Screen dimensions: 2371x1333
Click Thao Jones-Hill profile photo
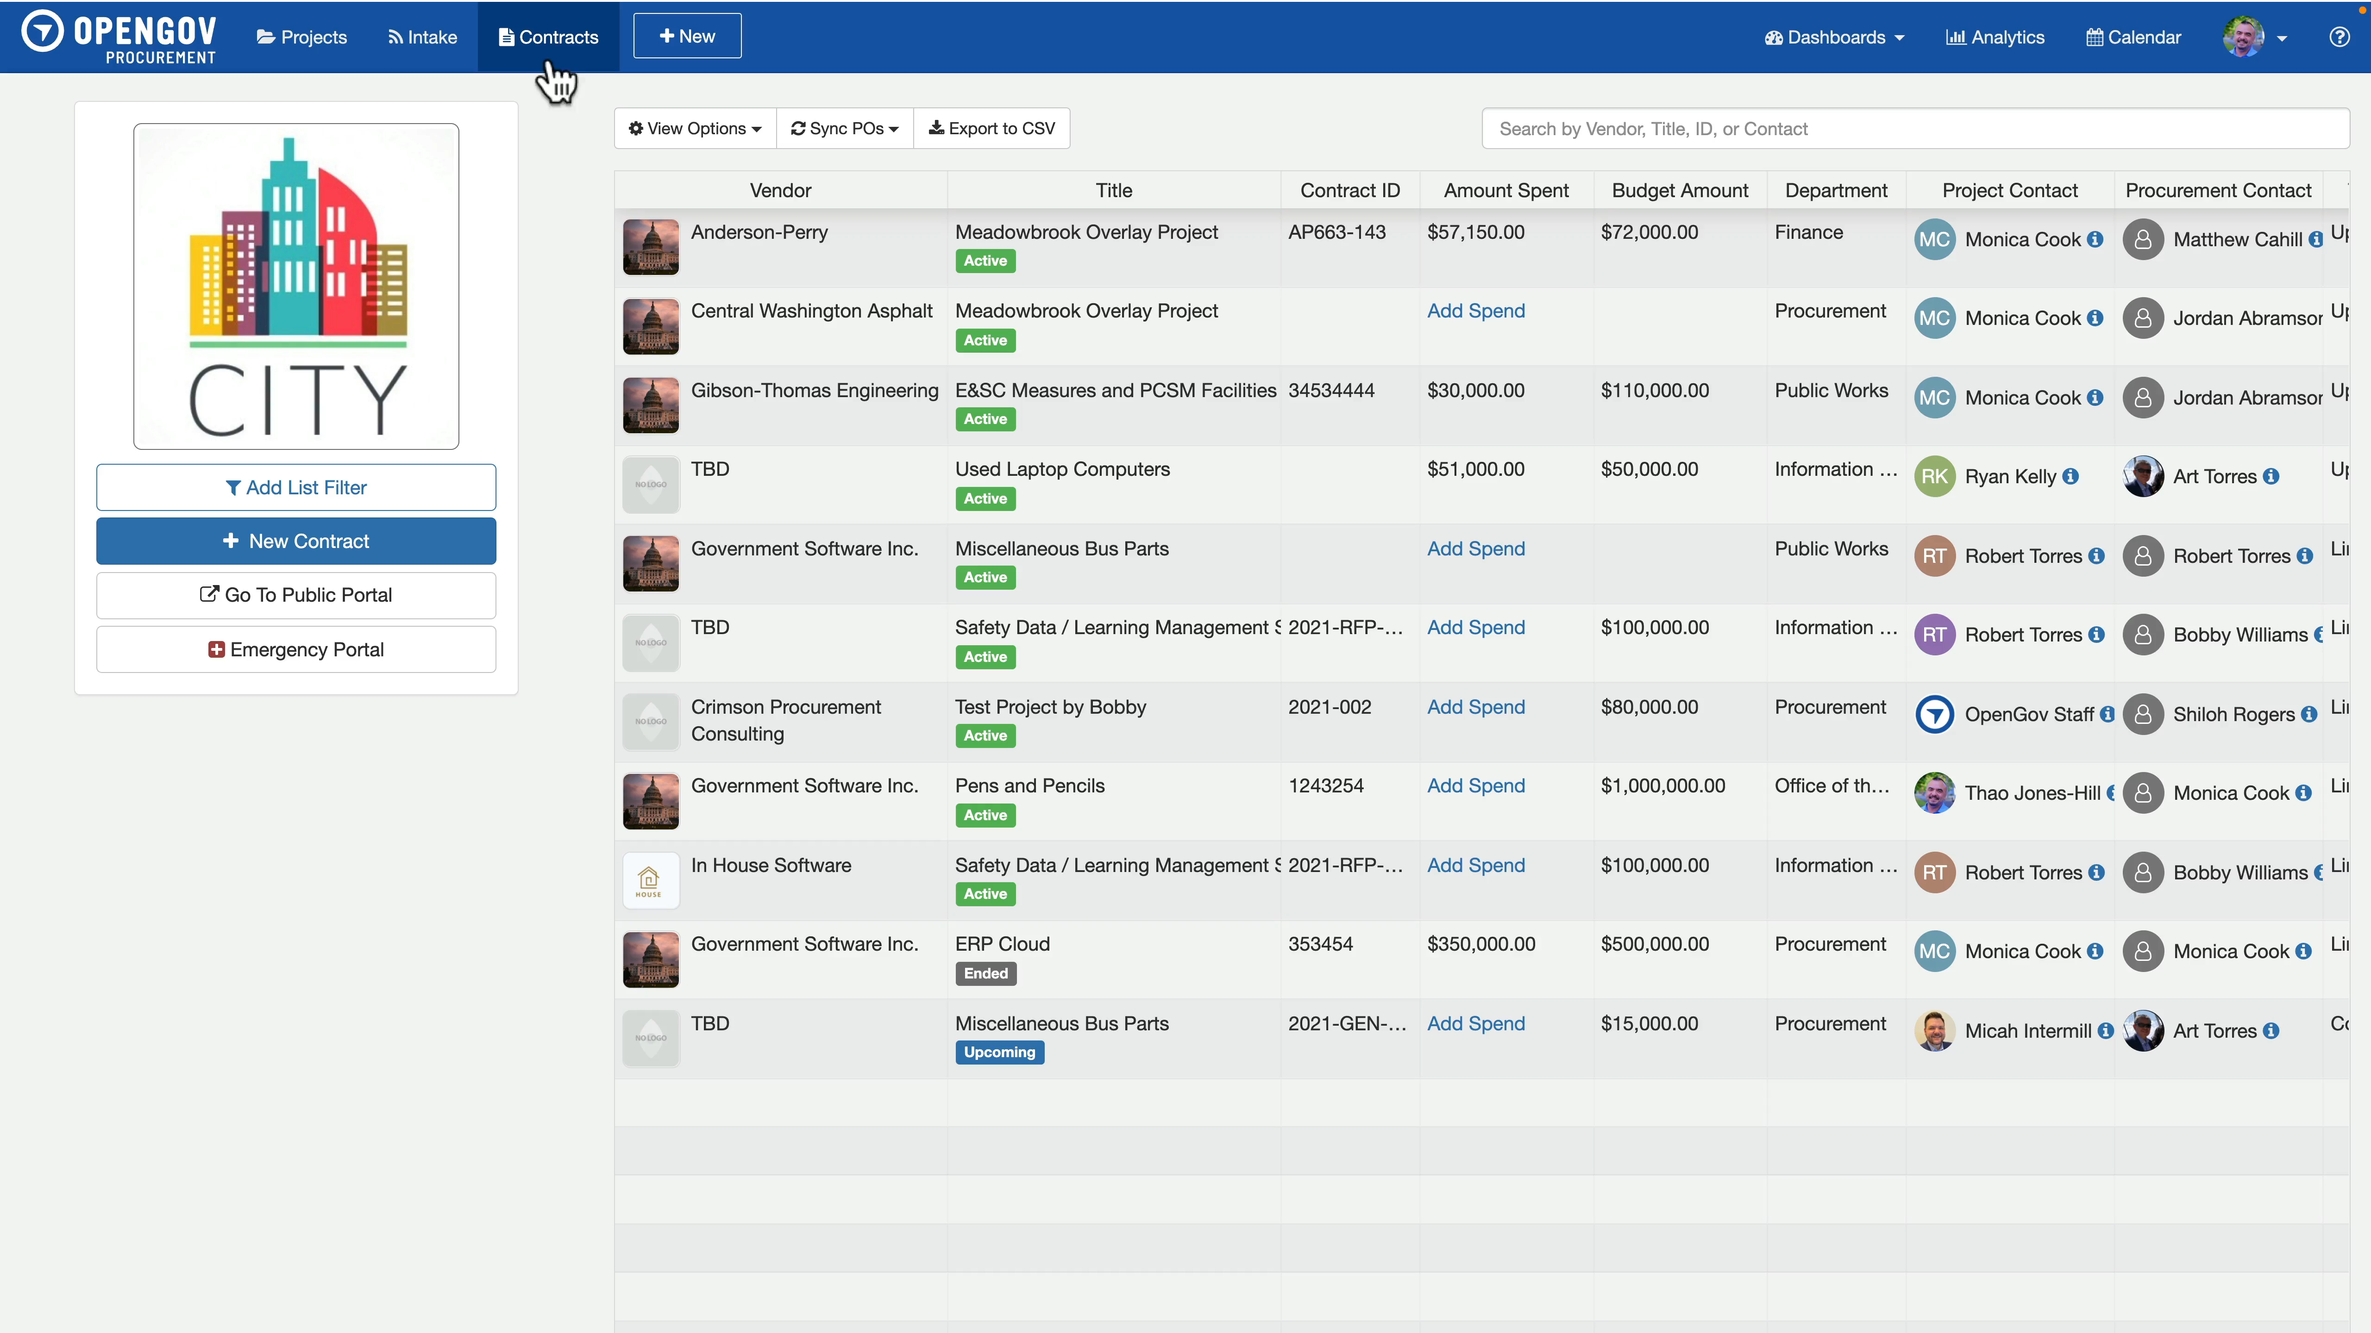[x=1935, y=793]
